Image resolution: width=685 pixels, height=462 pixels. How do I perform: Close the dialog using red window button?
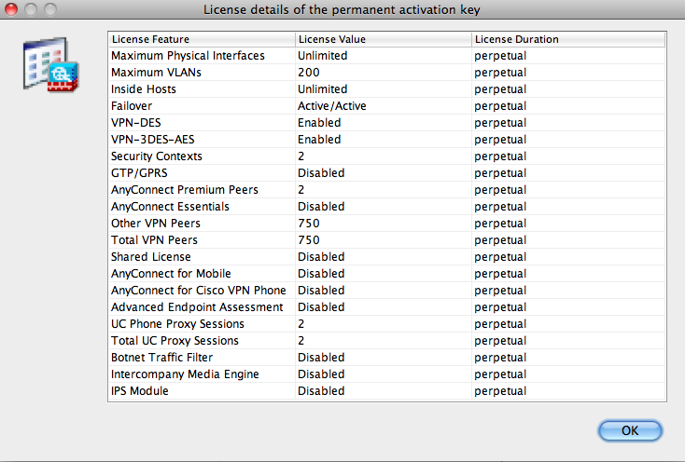(x=10, y=9)
